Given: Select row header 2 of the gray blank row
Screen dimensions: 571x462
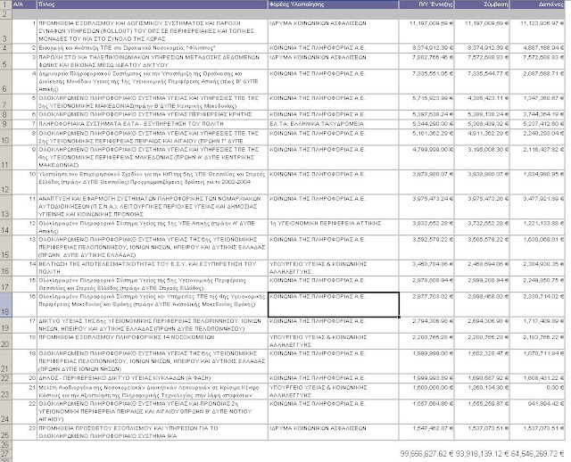Looking at the screenshot, I should coord(6,14).
